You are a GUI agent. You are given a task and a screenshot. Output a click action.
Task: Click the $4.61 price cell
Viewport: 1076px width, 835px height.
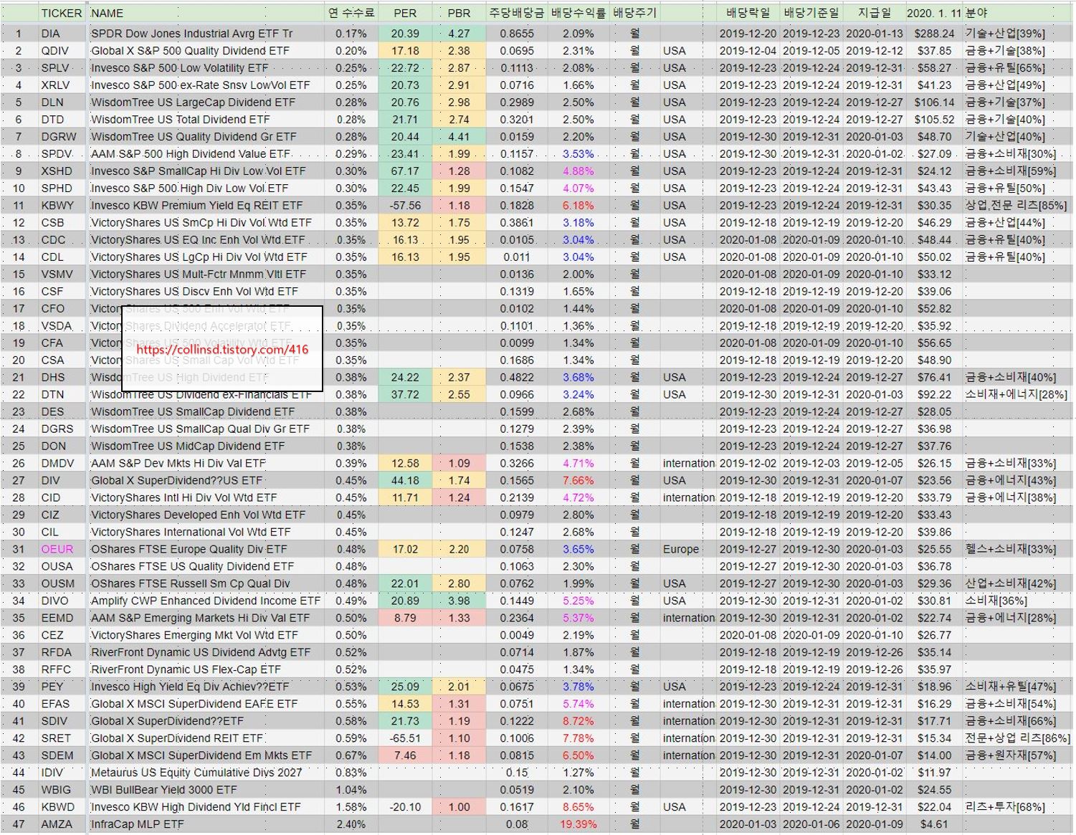point(934,824)
